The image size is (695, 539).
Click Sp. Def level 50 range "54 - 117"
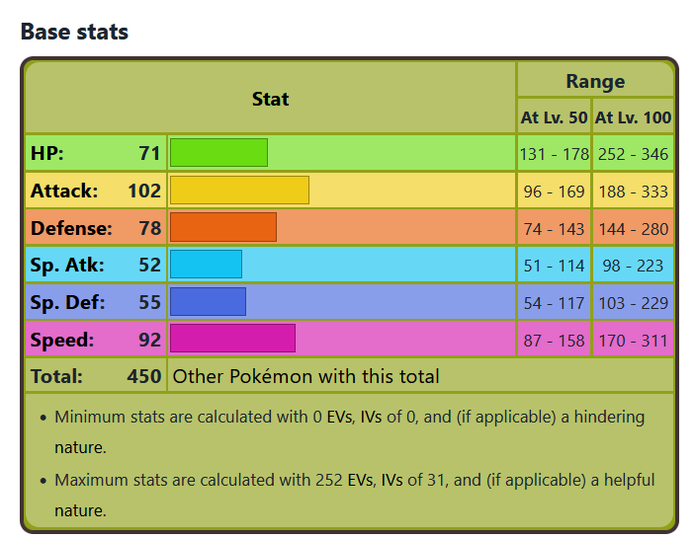[554, 304]
